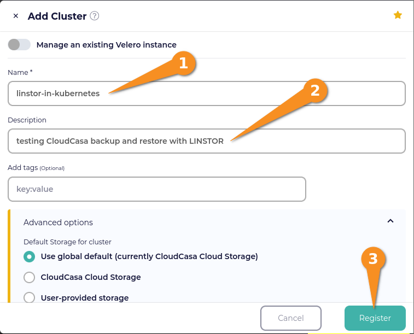414x334 pixels.
Task: Click the Add Cluster title text
Action: [x=57, y=16]
